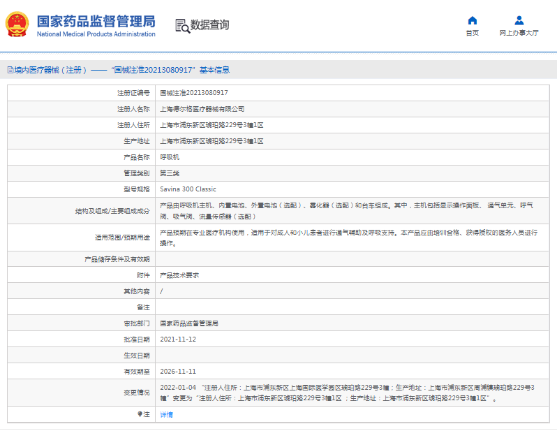Open the 详情 link
Image resolution: width=557 pixels, height=431 pixels.
tap(166, 414)
